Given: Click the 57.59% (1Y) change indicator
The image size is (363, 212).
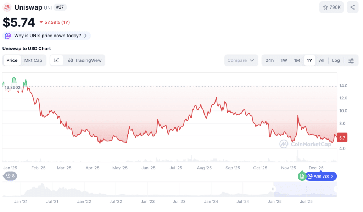Looking at the screenshot, I should coord(55,22).
